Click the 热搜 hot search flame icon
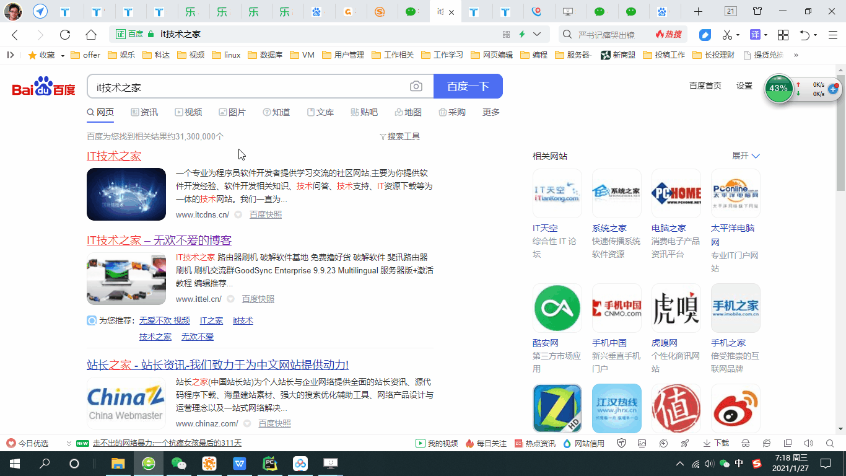The image size is (846, 476). [668, 34]
